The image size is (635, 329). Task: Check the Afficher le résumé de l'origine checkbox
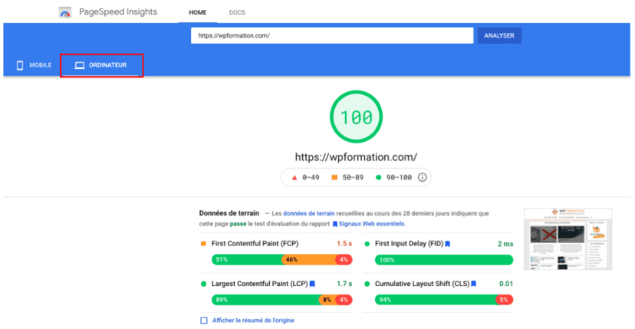click(x=204, y=321)
